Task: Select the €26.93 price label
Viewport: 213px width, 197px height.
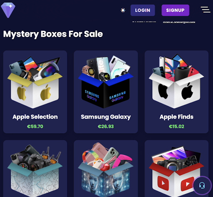Action: pos(106,127)
